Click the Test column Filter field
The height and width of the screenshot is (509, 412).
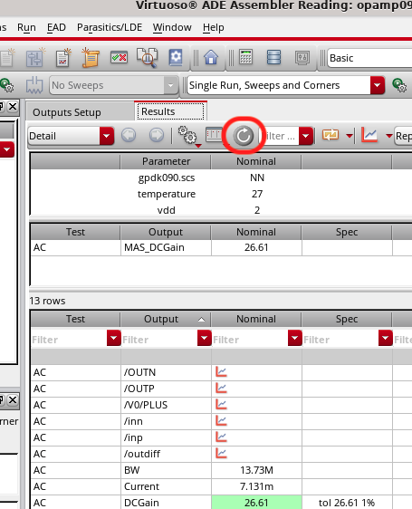tap(69, 340)
